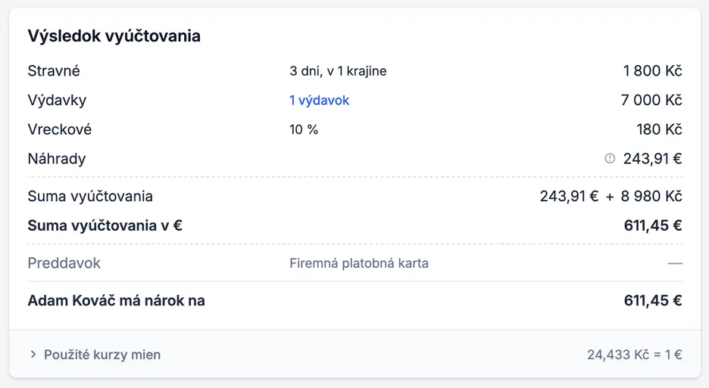Select the Preddavok row label
The image size is (709, 388).
(64, 263)
